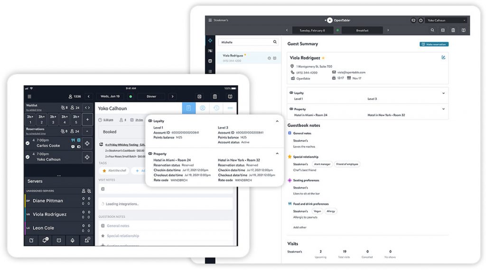The width and height of the screenshot is (486, 270).
Task: Click the table assign icon for Carlos Cooke
Action: 87,143
